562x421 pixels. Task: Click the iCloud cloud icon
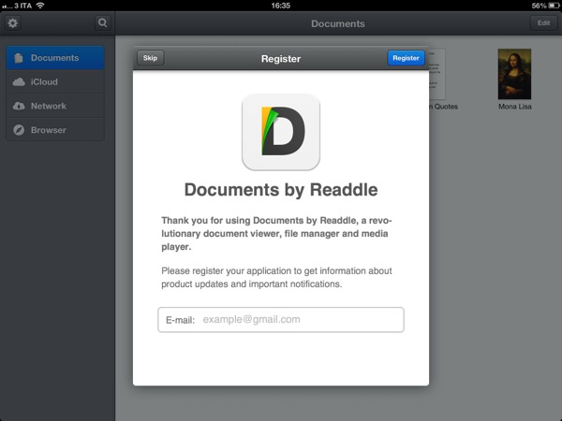[x=19, y=82]
